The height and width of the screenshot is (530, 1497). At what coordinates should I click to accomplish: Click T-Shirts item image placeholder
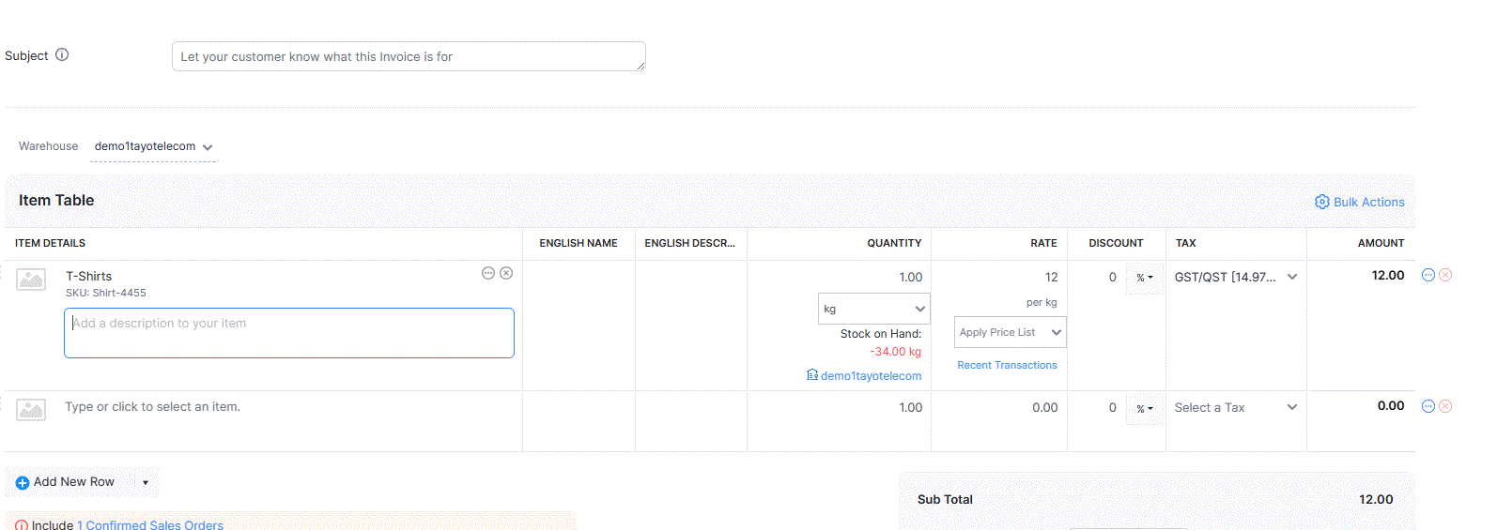31,279
